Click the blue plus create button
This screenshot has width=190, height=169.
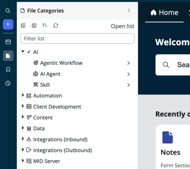click(x=8, y=24)
